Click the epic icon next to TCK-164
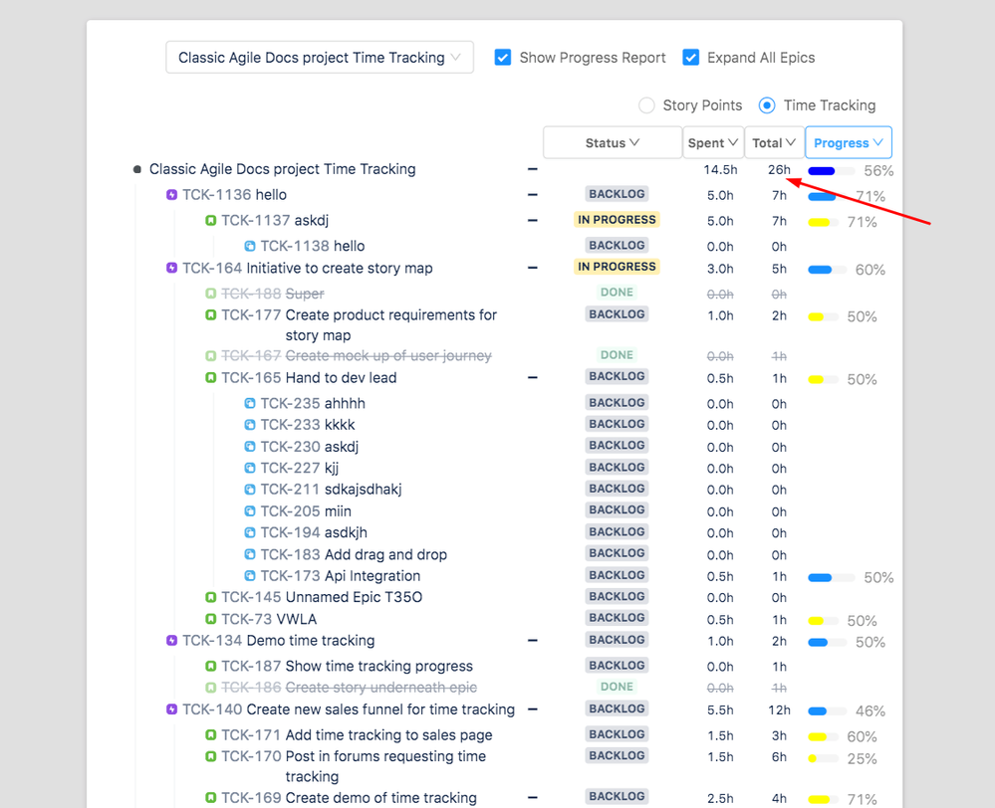Screen dimensions: 995x808 pos(171,269)
